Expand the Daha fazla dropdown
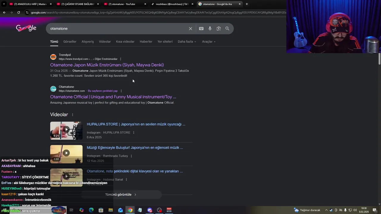The height and width of the screenshot is (214, 381). [187, 42]
